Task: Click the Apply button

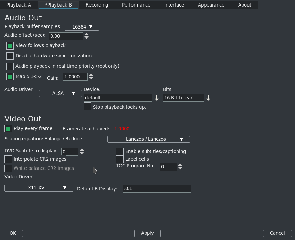Action: [x=147, y=233]
